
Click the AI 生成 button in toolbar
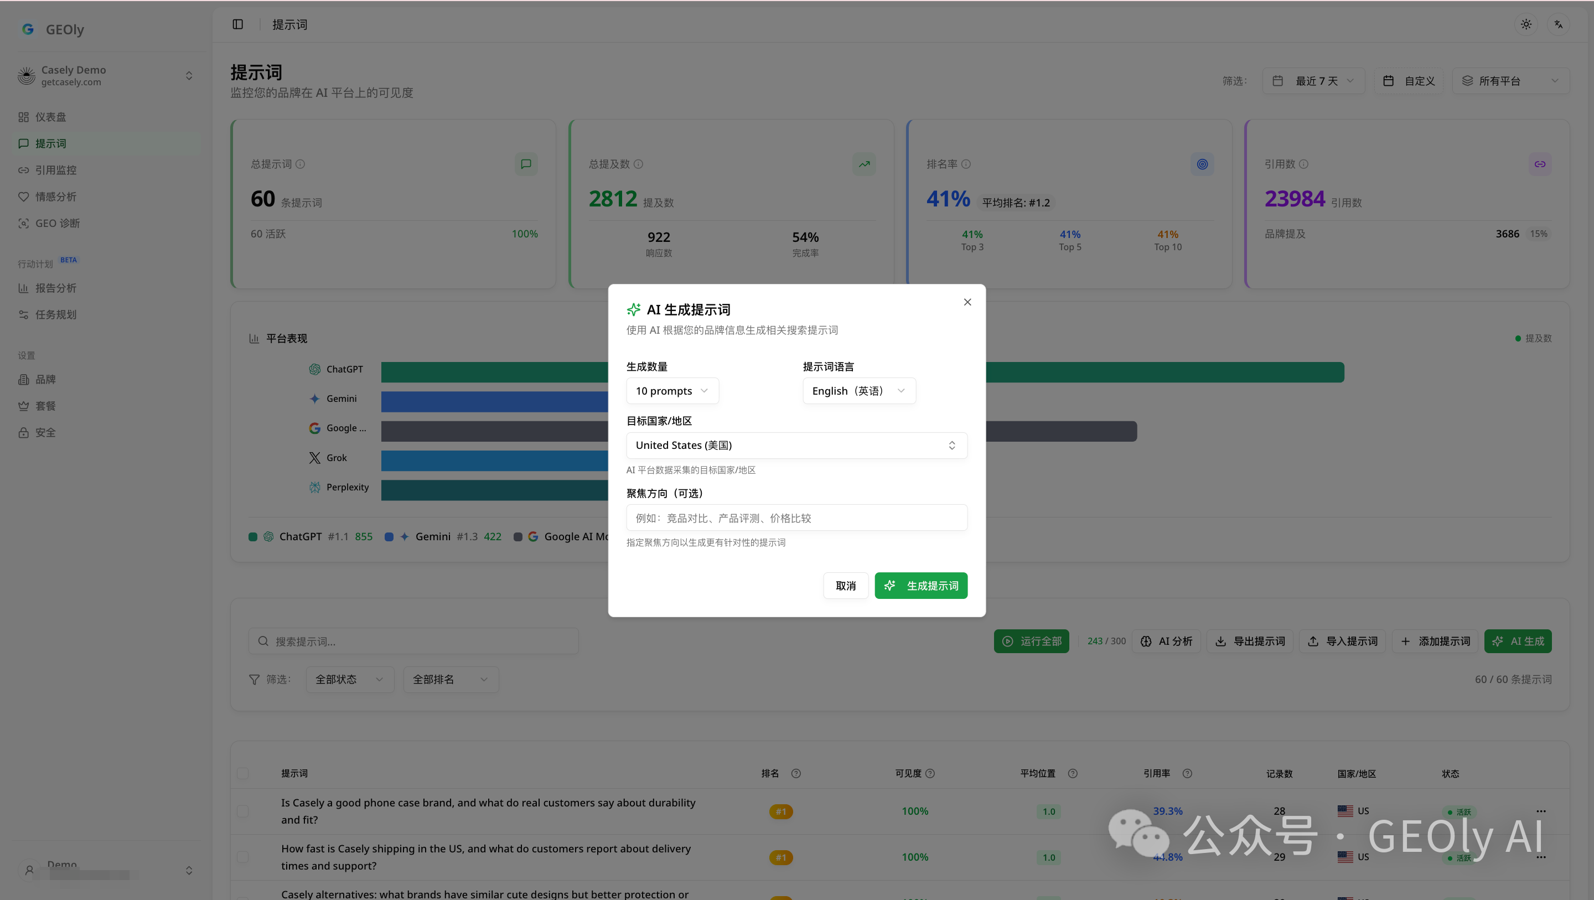point(1517,642)
